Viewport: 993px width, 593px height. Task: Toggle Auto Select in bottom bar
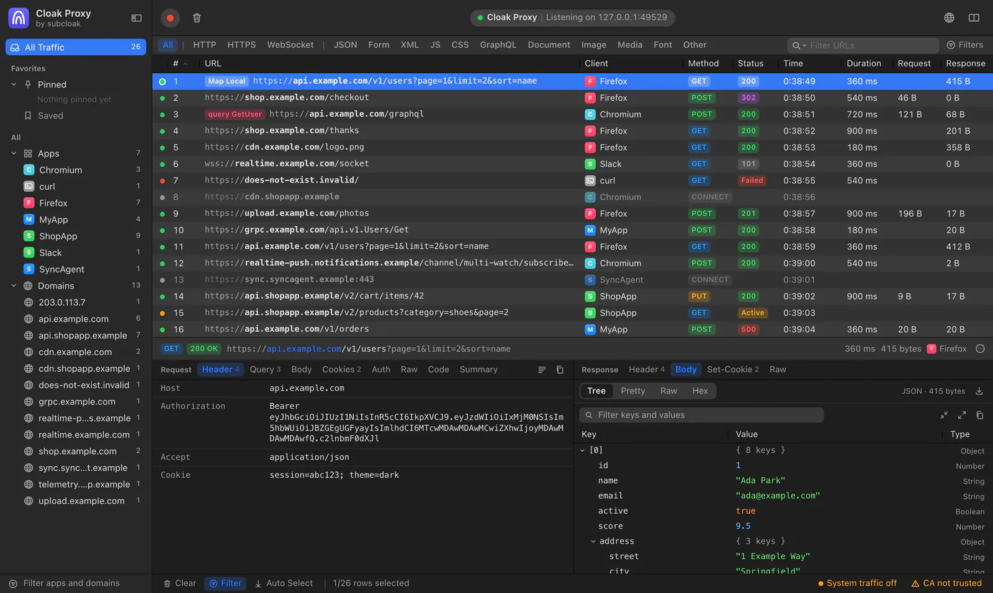coord(284,584)
